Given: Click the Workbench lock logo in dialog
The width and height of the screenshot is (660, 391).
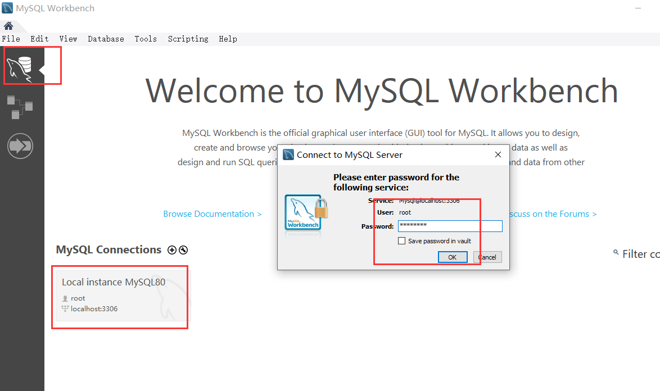Looking at the screenshot, I should 306,213.
